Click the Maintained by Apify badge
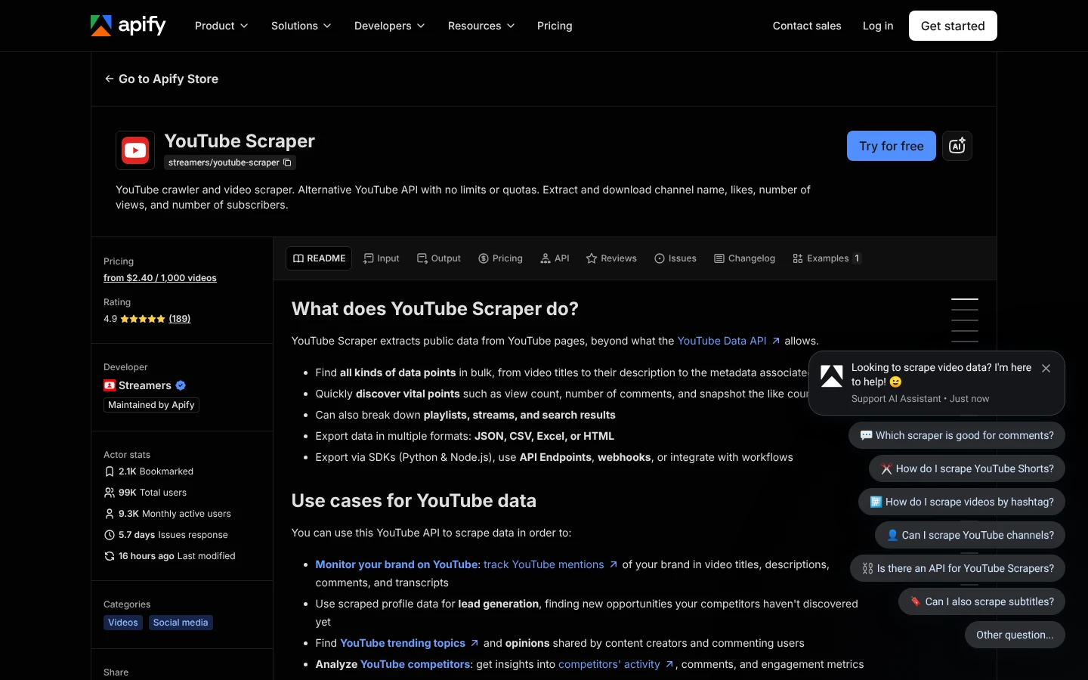 coord(151,405)
